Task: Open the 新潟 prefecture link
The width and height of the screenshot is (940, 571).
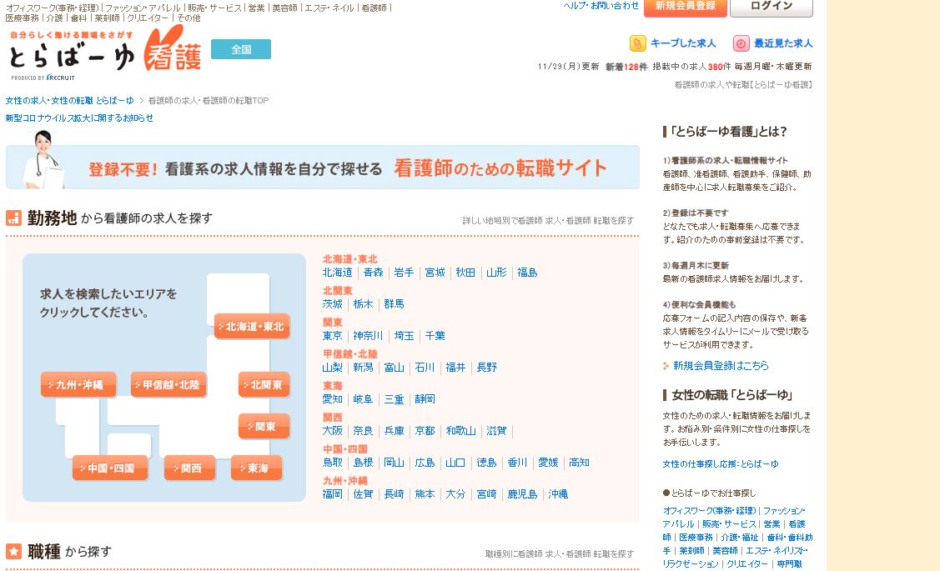Action: click(364, 368)
